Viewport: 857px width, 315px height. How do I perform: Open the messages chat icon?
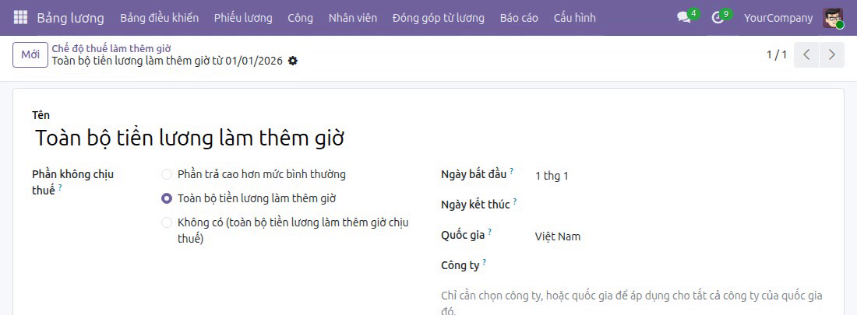click(x=684, y=17)
